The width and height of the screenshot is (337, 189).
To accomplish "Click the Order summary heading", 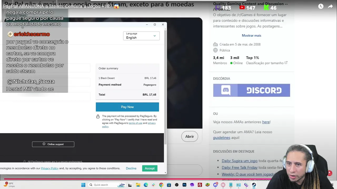I will pyautogui.click(x=108, y=68).
